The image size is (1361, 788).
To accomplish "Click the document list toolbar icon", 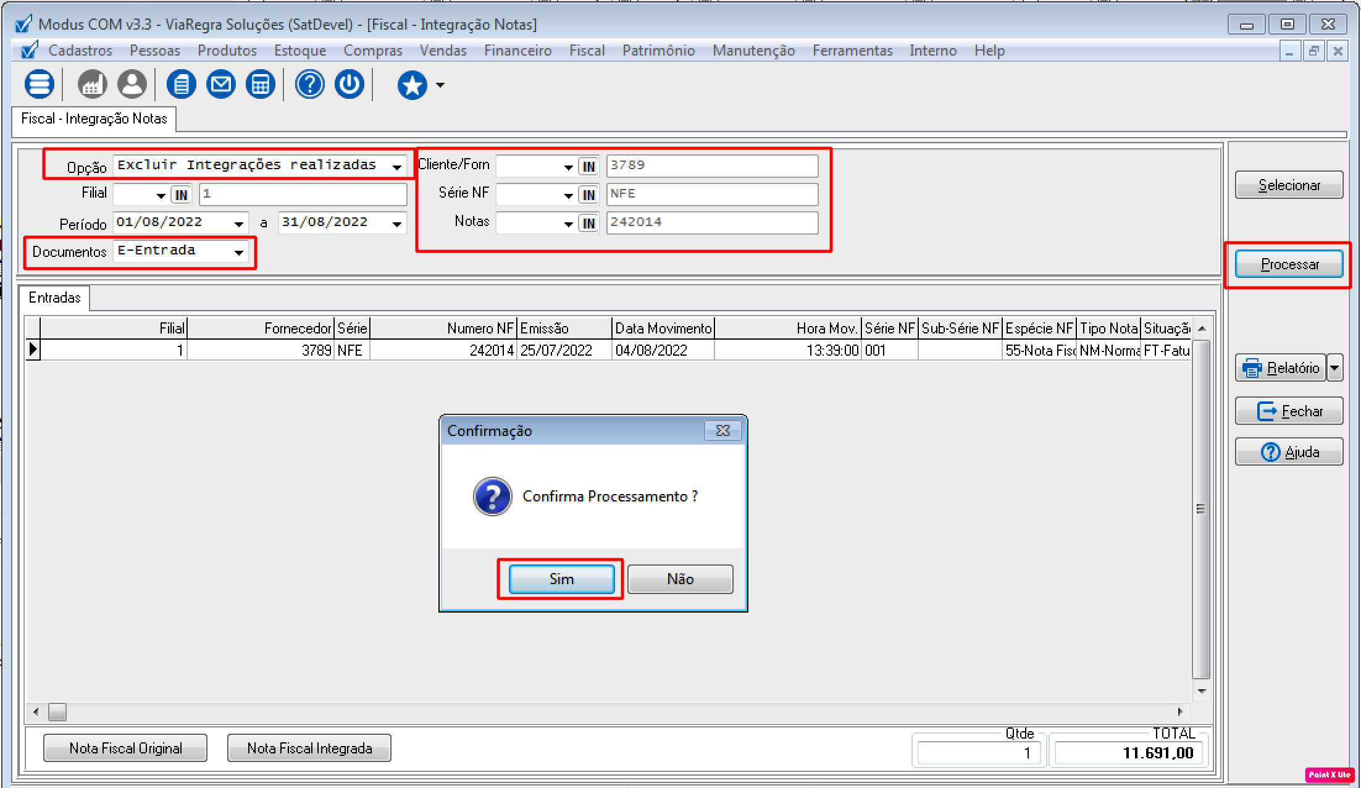I will [181, 85].
